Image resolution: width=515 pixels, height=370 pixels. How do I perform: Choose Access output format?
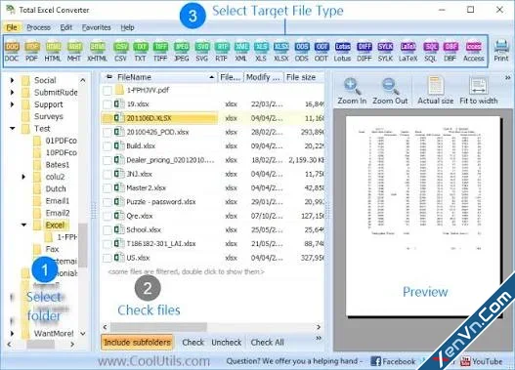474,52
